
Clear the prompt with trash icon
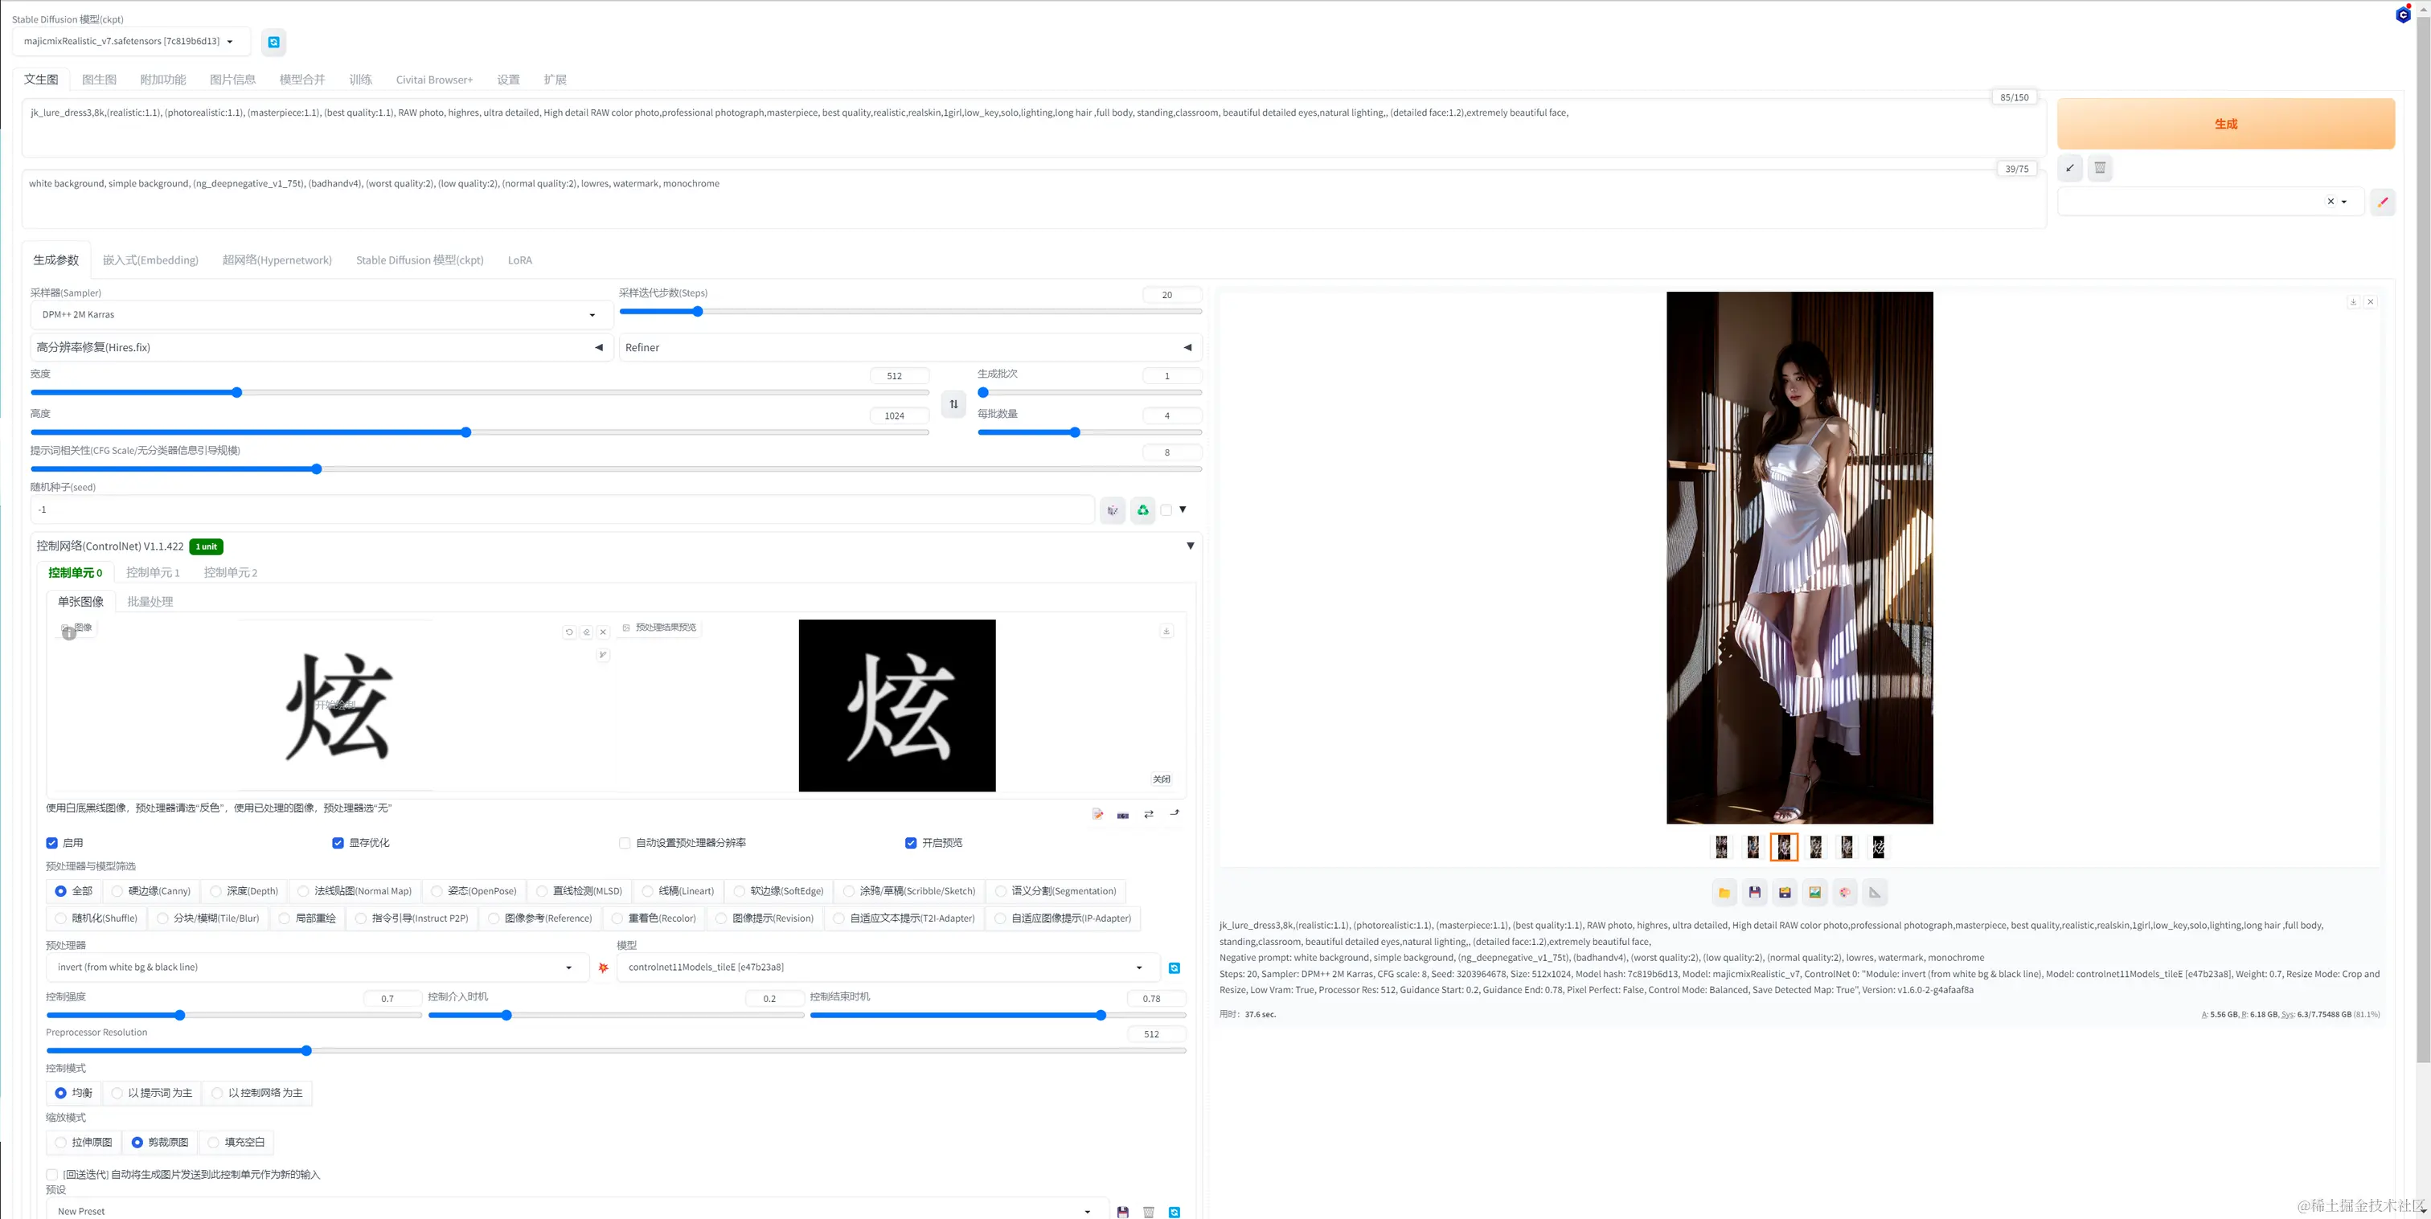[x=2100, y=168]
